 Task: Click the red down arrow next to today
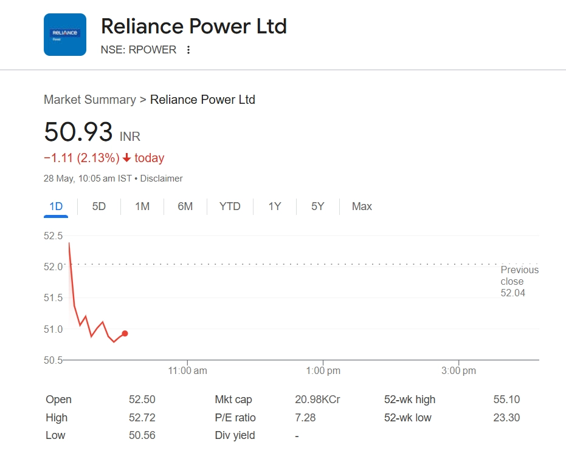pos(126,158)
